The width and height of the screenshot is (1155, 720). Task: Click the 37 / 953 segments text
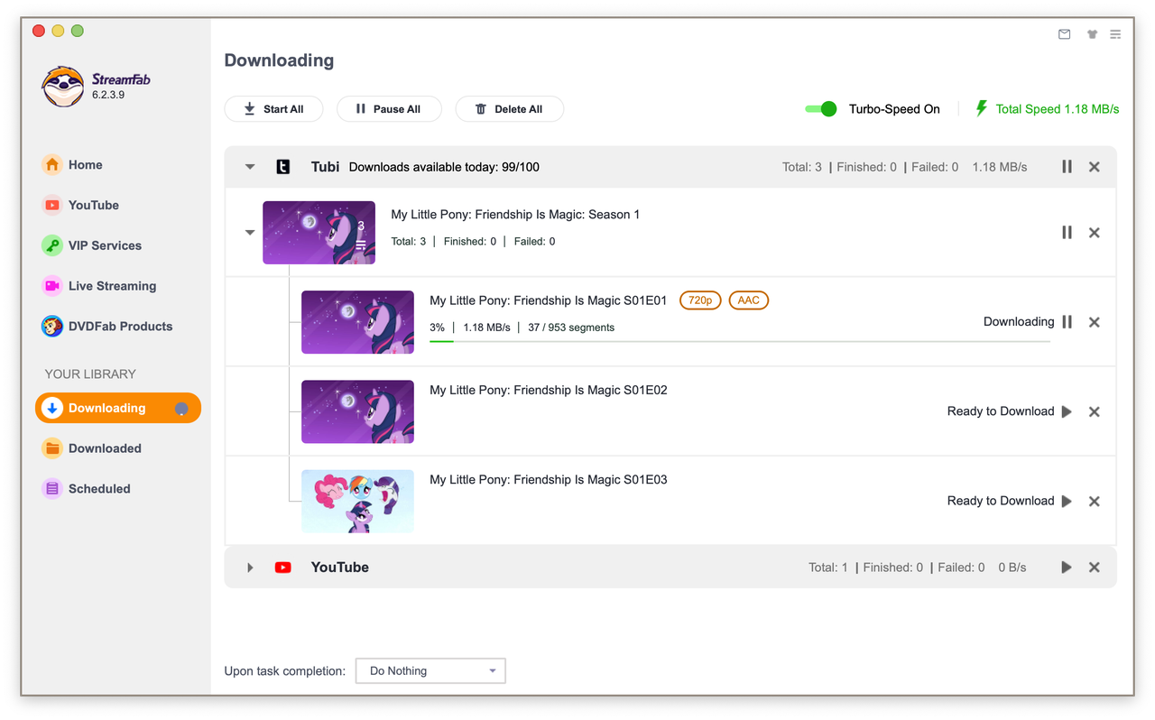pos(571,328)
